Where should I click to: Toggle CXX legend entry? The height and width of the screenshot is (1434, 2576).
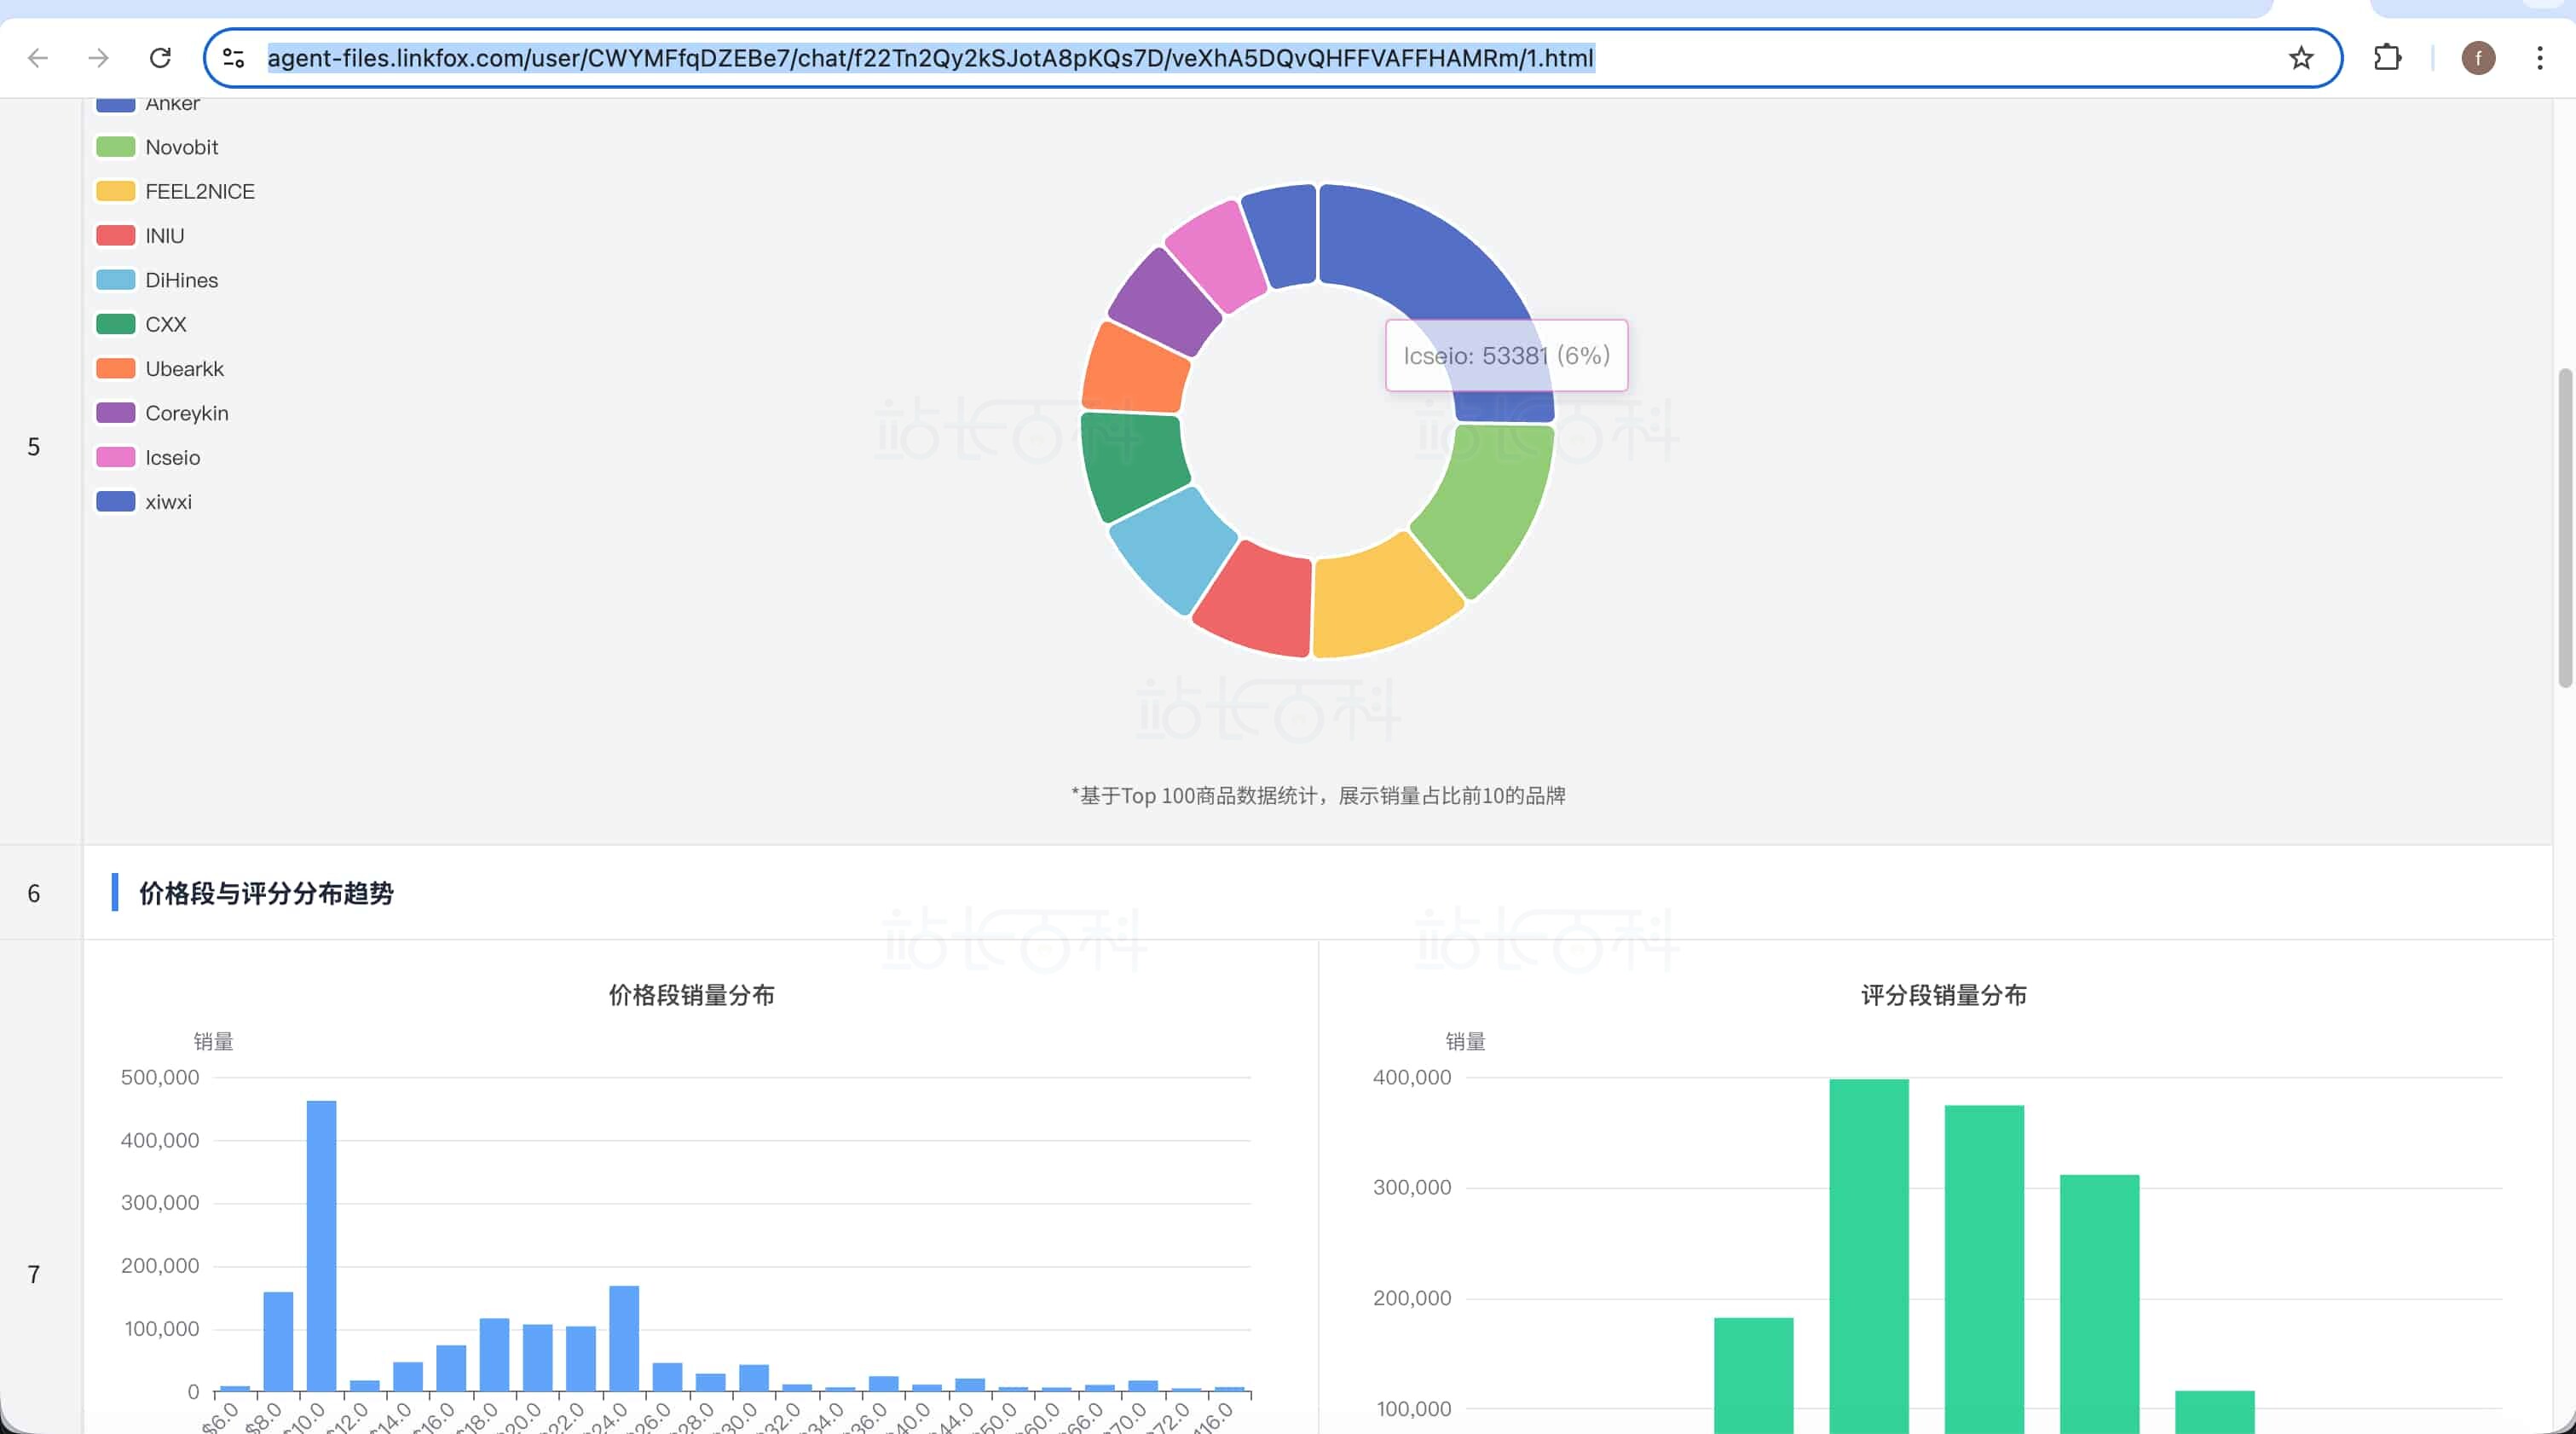click(x=141, y=324)
